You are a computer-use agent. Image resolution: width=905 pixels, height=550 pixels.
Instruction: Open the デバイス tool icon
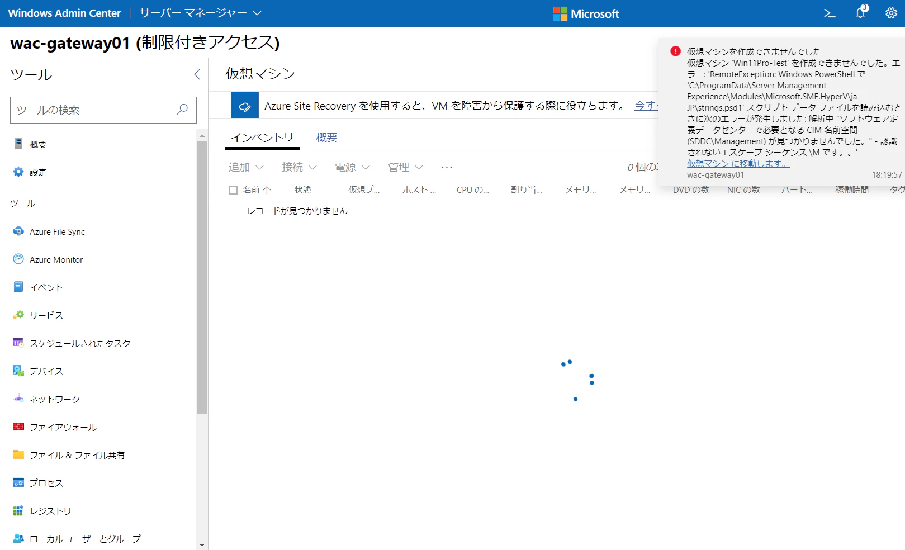[x=18, y=371]
